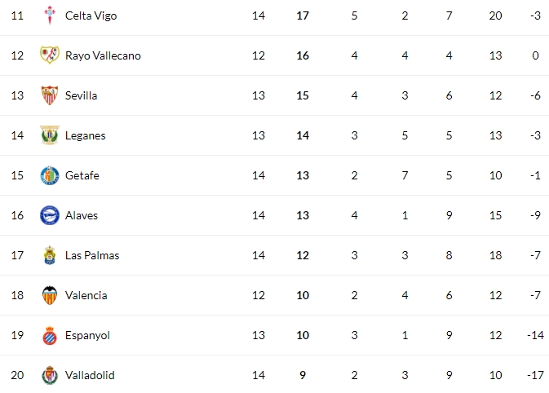The width and height of the screenshot is (549, 393).
Task: Open the Celta Vigo team link
Action: point(91,15)
